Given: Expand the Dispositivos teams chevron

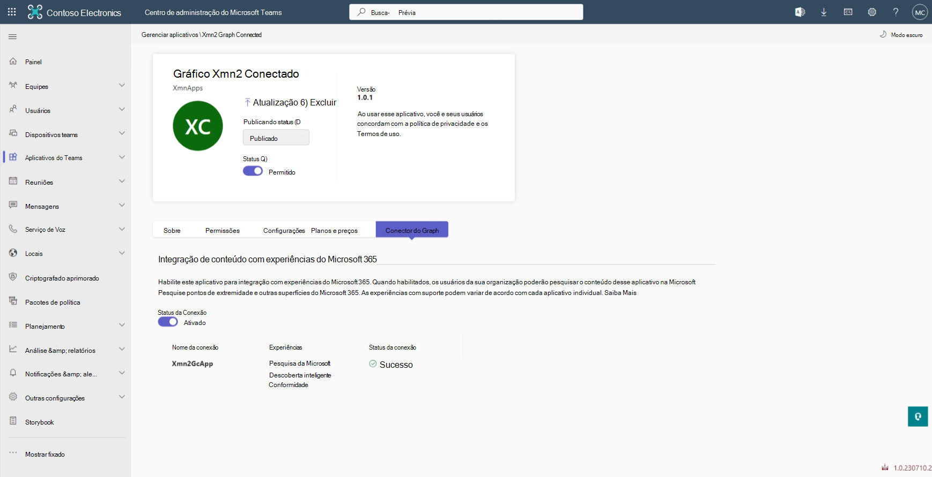Looking at the screenshot, I should click(x=122, y=134).
